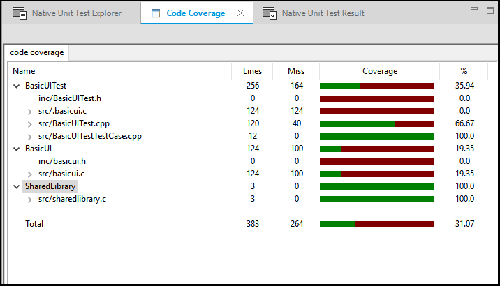Viewport: 500px width, 286px height.
Task: Select the inc/BasicUITest.h row
Action: [x=70, y=98]
